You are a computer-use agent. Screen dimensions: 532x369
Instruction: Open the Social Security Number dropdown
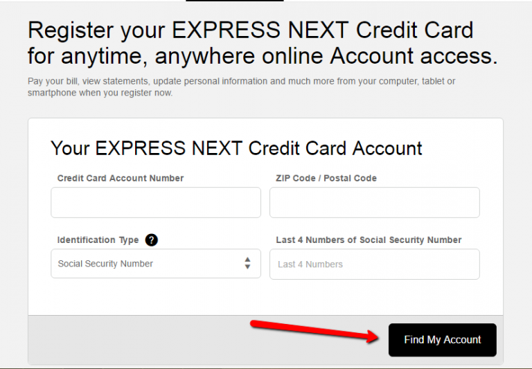click(155, 264)
